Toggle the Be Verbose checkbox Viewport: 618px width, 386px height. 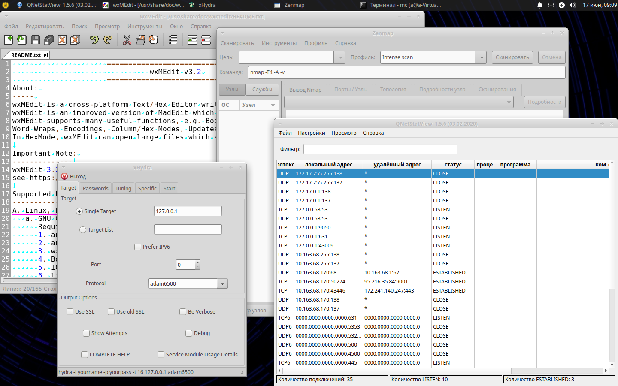[x=183, y=312]
